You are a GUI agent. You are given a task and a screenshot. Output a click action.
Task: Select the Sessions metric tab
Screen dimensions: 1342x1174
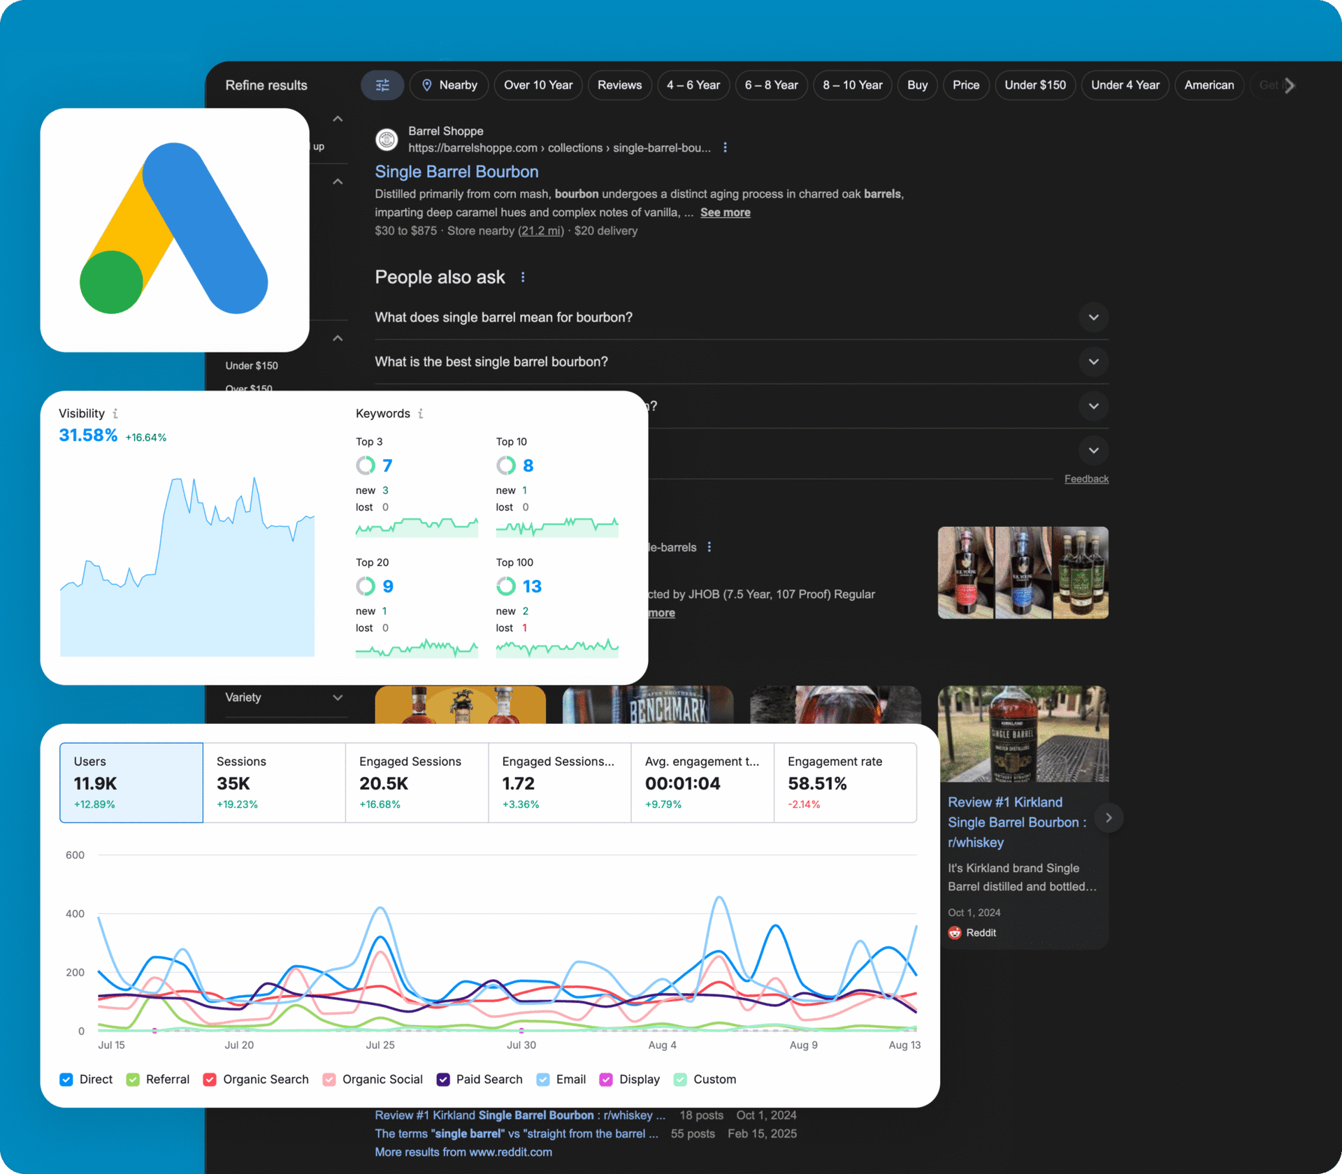[275, 783]
